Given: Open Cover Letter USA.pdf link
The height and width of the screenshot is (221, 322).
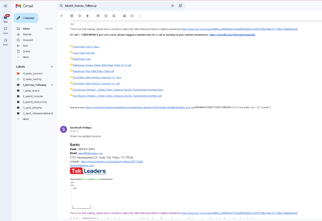Looking at the screenshot, I should (x=84, y=53).
